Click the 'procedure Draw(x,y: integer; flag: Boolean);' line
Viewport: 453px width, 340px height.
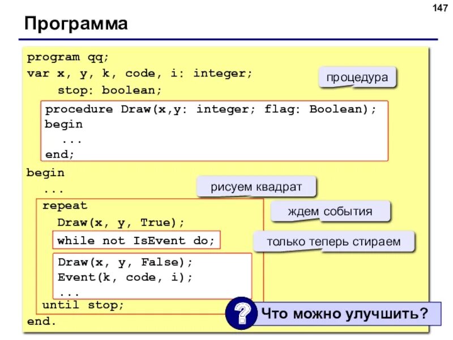click(x=211, y=109)
